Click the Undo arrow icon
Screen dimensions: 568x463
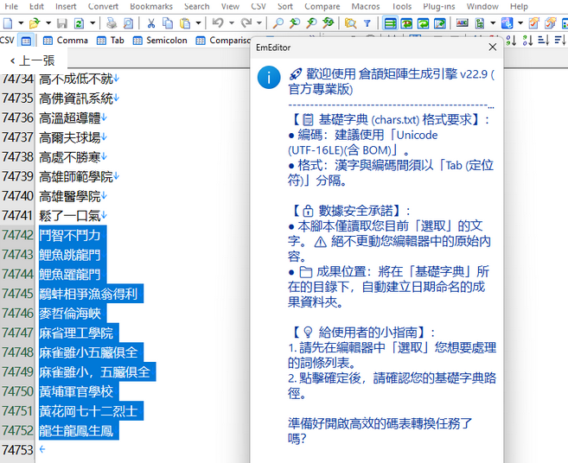tap(217, 23)
